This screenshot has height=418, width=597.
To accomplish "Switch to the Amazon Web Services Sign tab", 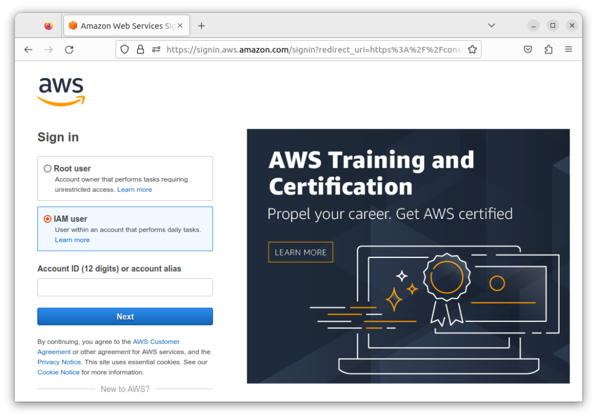I will 127,26.
